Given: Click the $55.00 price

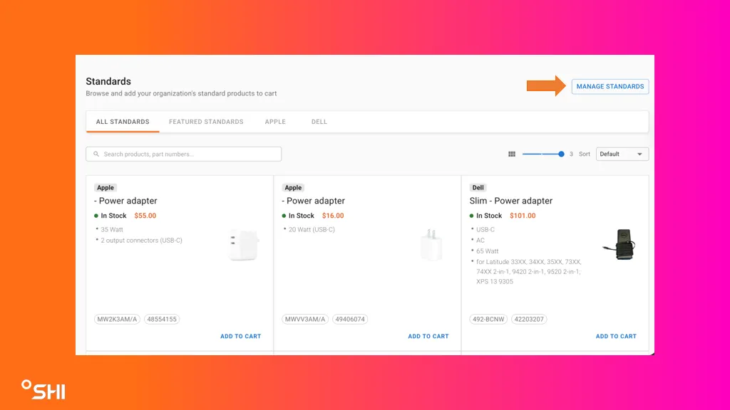Looking at the screenshot, I should (145, 216).
